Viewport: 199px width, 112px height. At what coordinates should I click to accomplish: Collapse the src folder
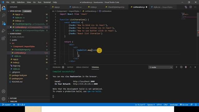click(13, 43)
